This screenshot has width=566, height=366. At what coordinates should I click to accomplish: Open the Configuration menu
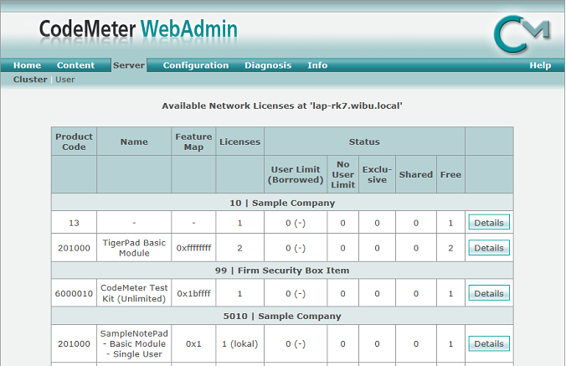[x=196, y=65]
